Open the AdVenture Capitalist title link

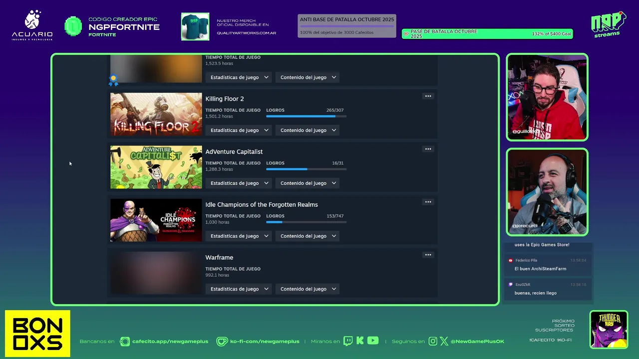(234, 152)
